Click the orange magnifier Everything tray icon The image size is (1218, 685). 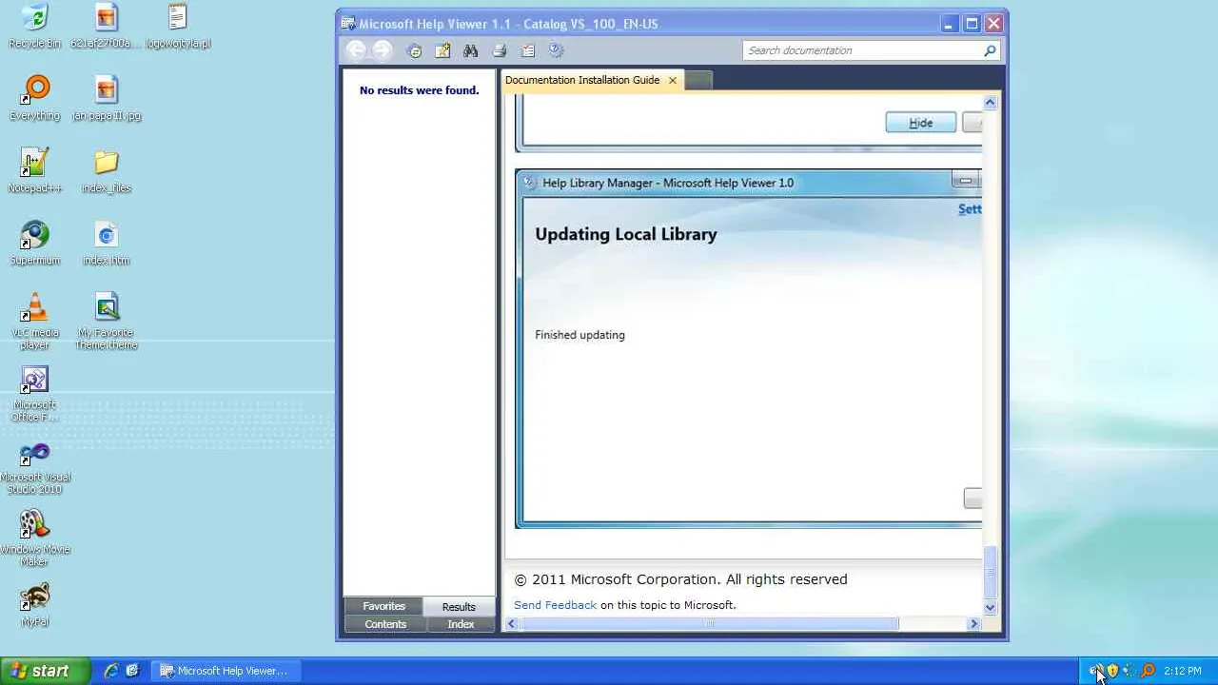point(1148,671)
